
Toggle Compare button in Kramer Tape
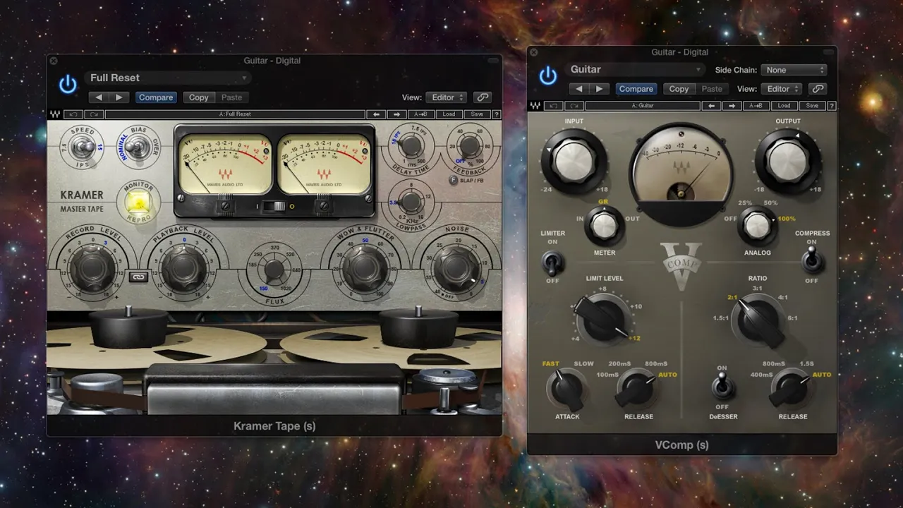[156, 97]
